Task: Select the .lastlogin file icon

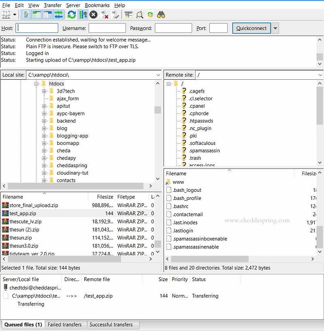Action: (168, 231)
